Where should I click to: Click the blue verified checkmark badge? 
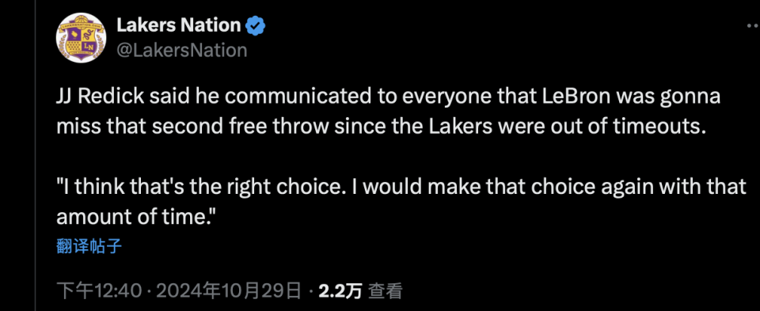coord(256,25)
